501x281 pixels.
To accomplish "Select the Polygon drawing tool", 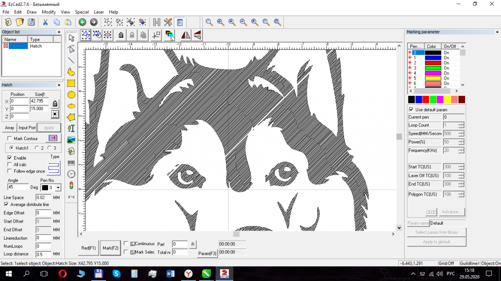I will 71,117.
